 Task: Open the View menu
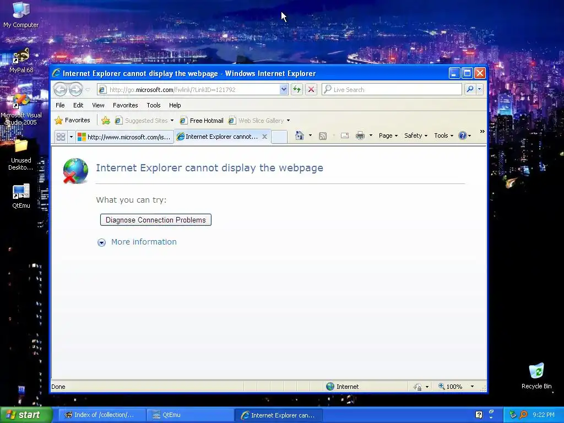tap(98, 105)
